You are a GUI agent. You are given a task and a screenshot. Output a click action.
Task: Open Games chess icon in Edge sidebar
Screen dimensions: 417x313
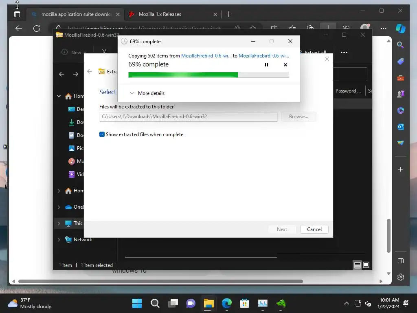[x=401, y=94]
